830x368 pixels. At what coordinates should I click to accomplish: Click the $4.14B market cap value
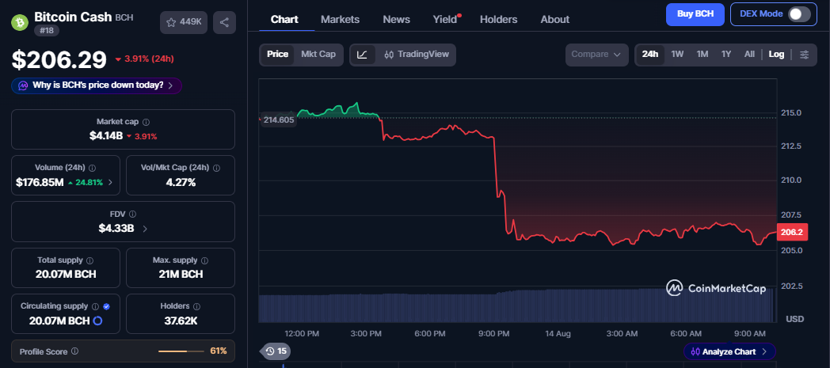[106, 136]
